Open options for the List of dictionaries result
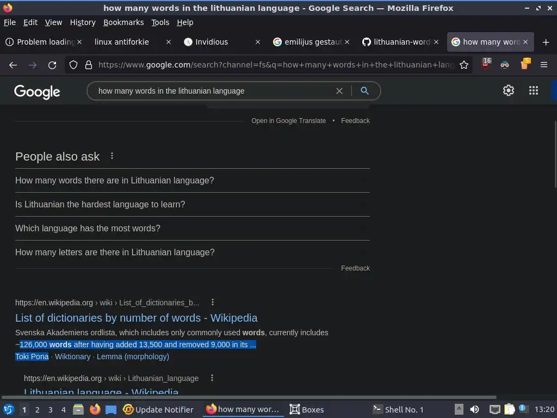Image resolution: width=557 pixels, height=418 pixels. 213,302
